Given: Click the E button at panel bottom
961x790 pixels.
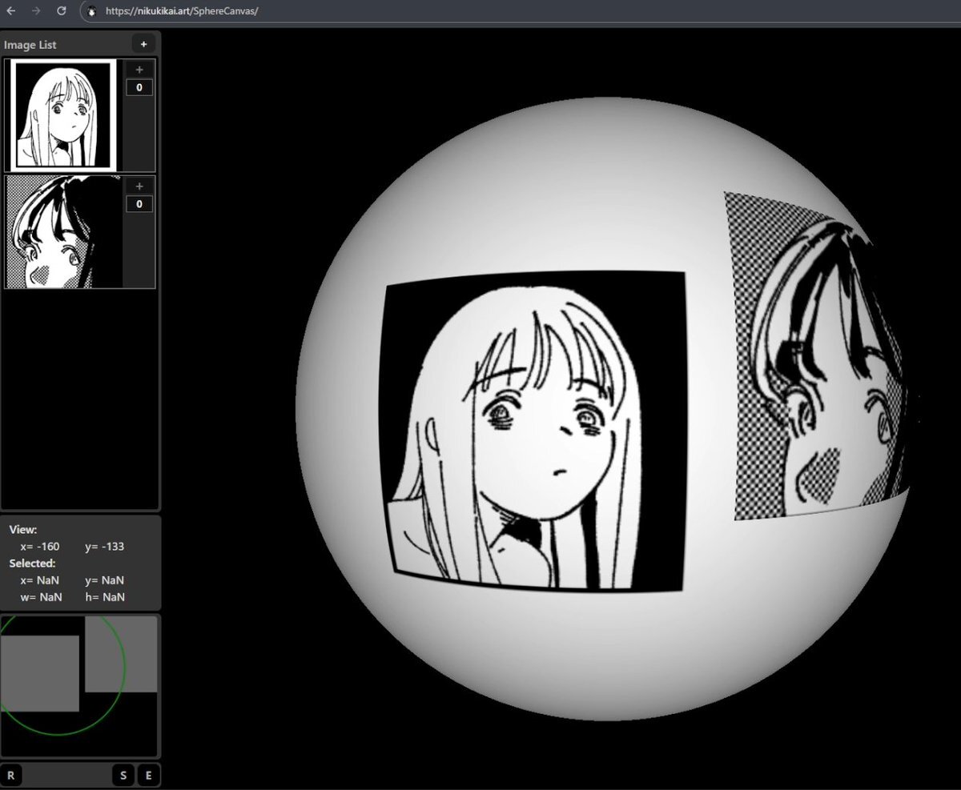Looking at the screenshot, I should click(x=148, y=775).
